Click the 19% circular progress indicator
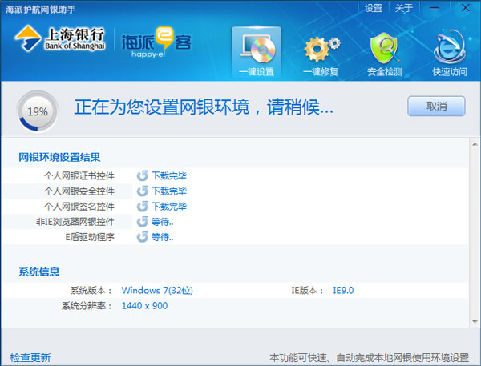This screenshot has height=366, width=481. [38, 111]
